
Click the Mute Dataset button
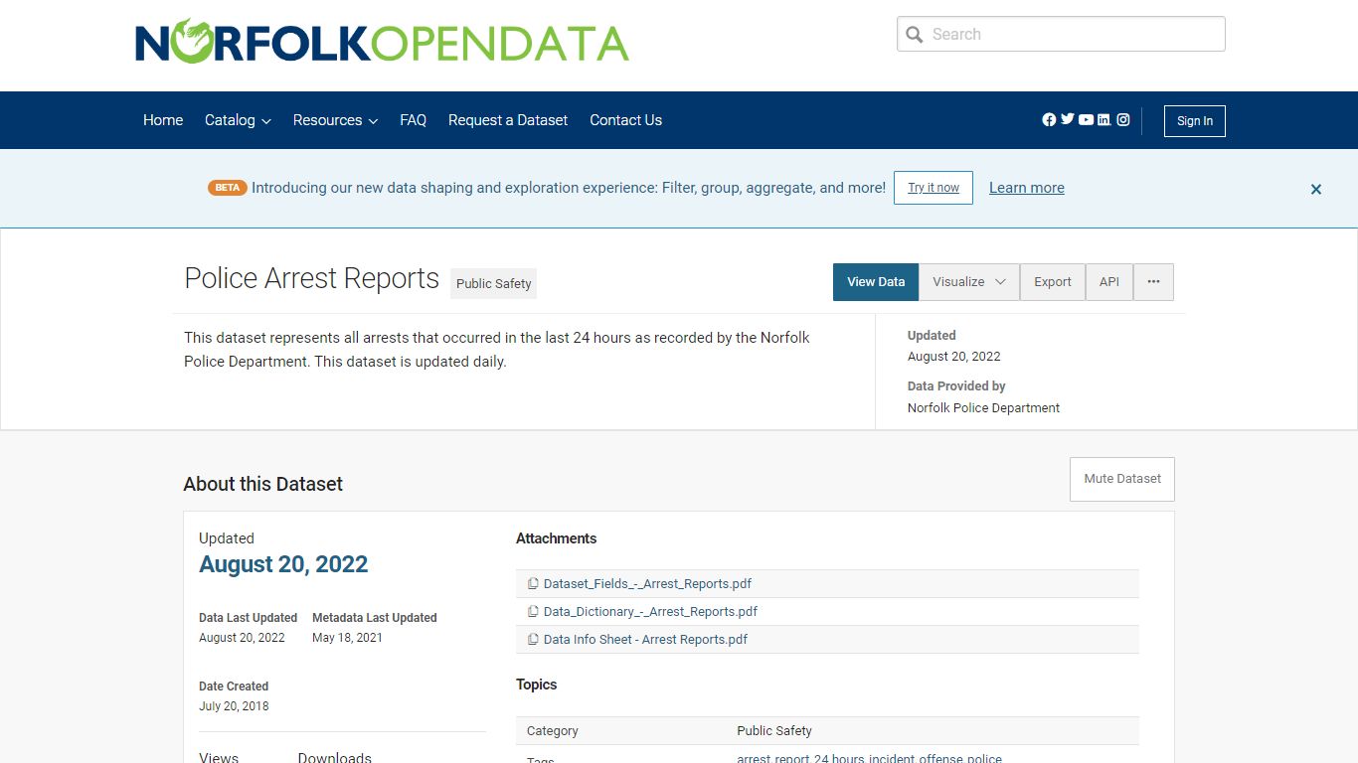pyautogui.click(x=1122, y=479)
